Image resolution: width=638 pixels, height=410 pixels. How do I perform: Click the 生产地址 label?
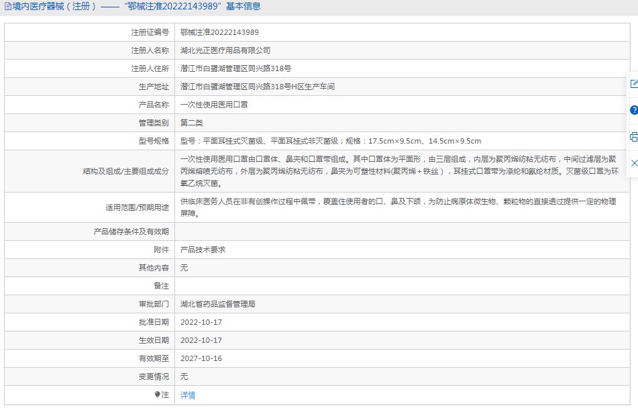pos(154,87)
